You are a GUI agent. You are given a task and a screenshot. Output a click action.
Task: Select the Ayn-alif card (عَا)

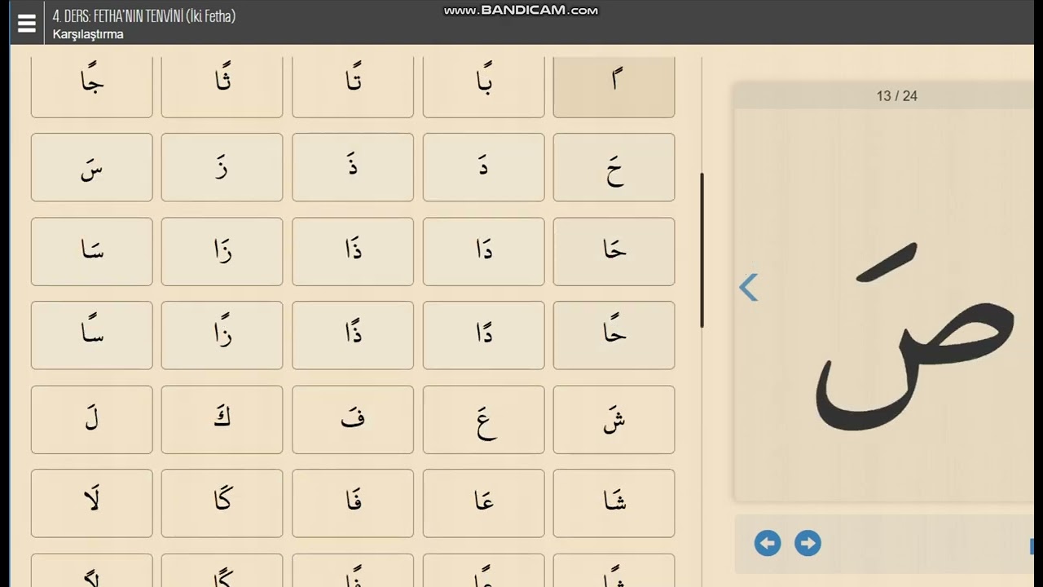(x=483, y=503)
